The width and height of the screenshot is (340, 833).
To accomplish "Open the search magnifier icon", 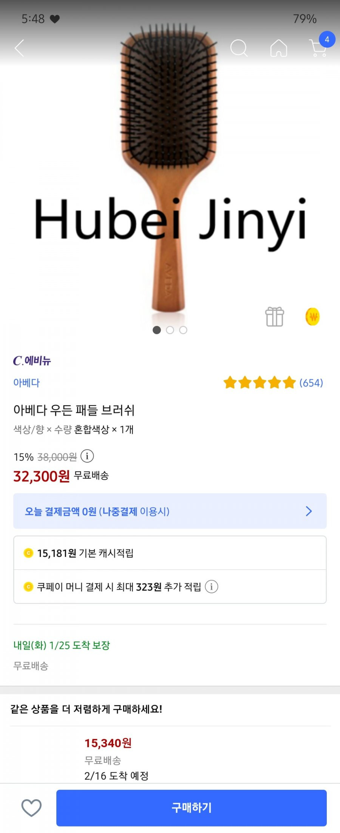I will coord(239,48).
